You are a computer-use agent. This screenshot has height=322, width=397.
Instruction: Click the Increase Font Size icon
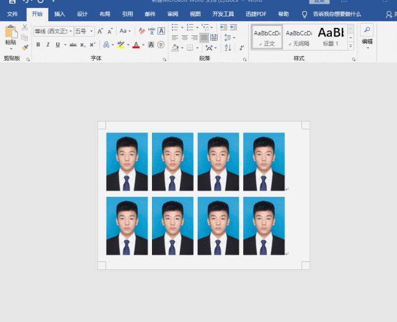100,31
